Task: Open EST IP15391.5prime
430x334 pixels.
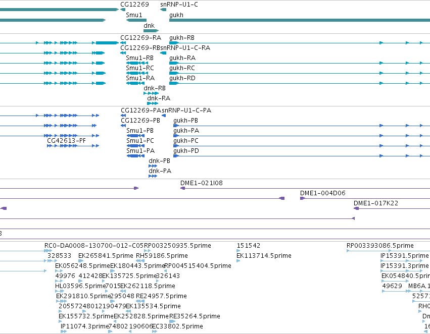Action: tap(405, 256)
